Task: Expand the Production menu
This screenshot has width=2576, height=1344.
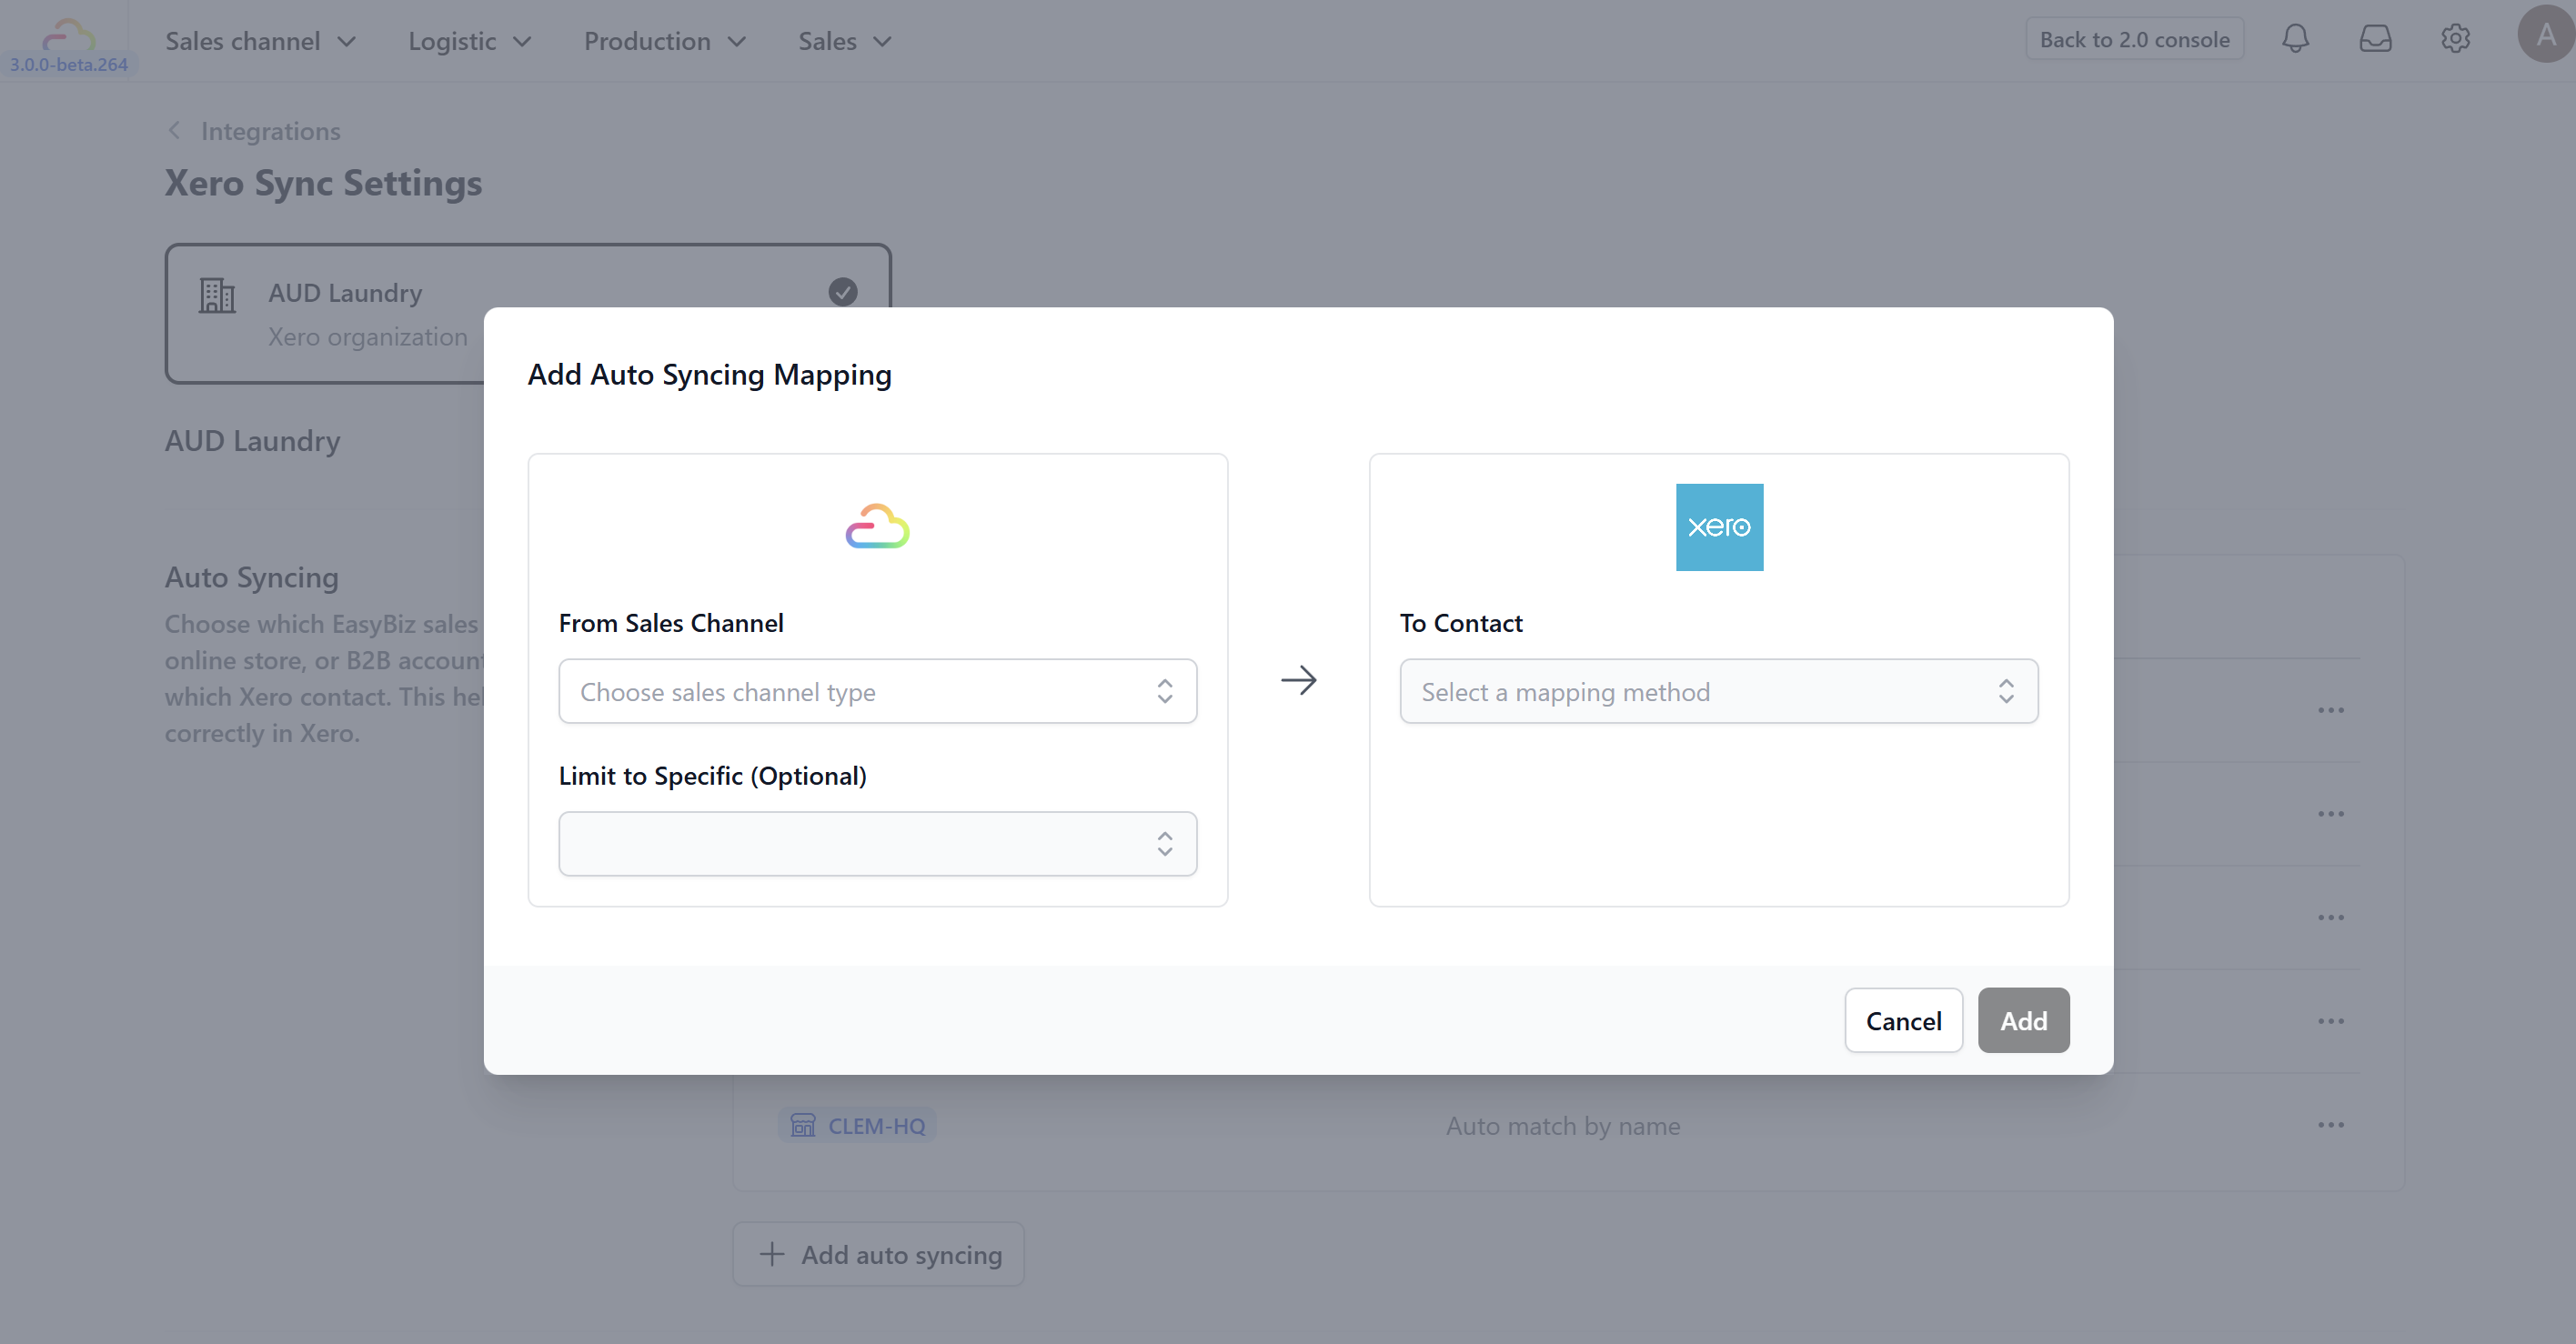Action: [665, 41]
